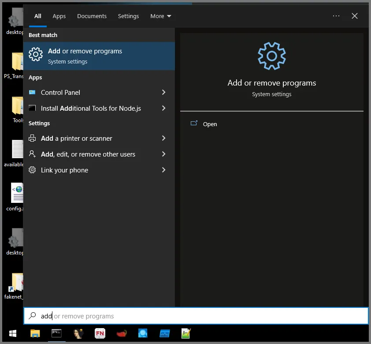The height and width of the screenshot is (344, 371).
Task: Click the gear icon beside Link your phone
Action: 32,170
